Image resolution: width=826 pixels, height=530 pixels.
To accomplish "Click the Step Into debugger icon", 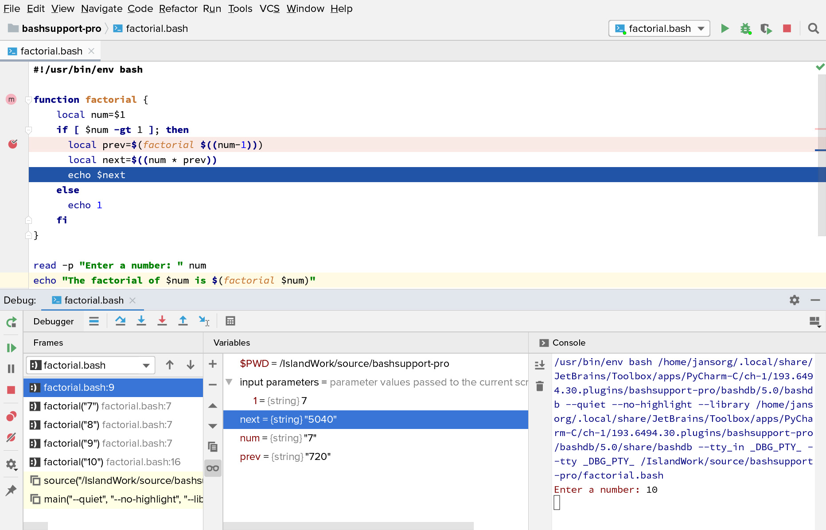I will click(141, 321).
